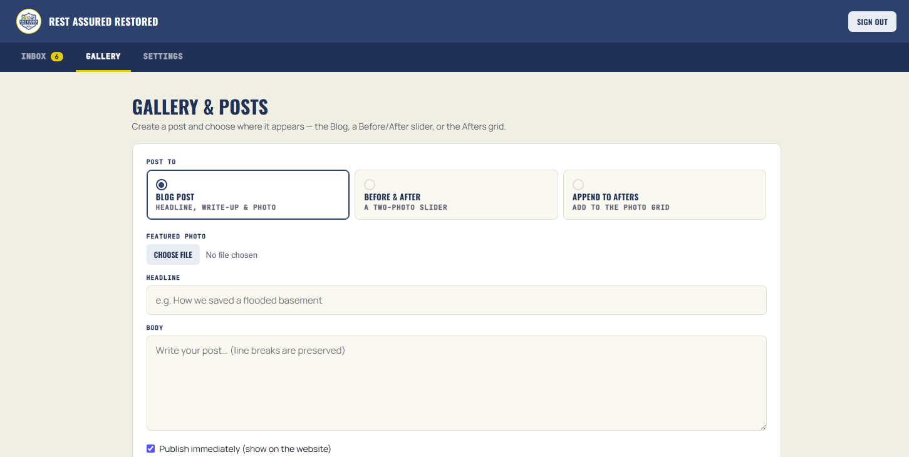Image resolution: width=909 pixels, height=457 pixels.
Task: Select the Blog Post radio option
Action: click(x=162, y=185)
